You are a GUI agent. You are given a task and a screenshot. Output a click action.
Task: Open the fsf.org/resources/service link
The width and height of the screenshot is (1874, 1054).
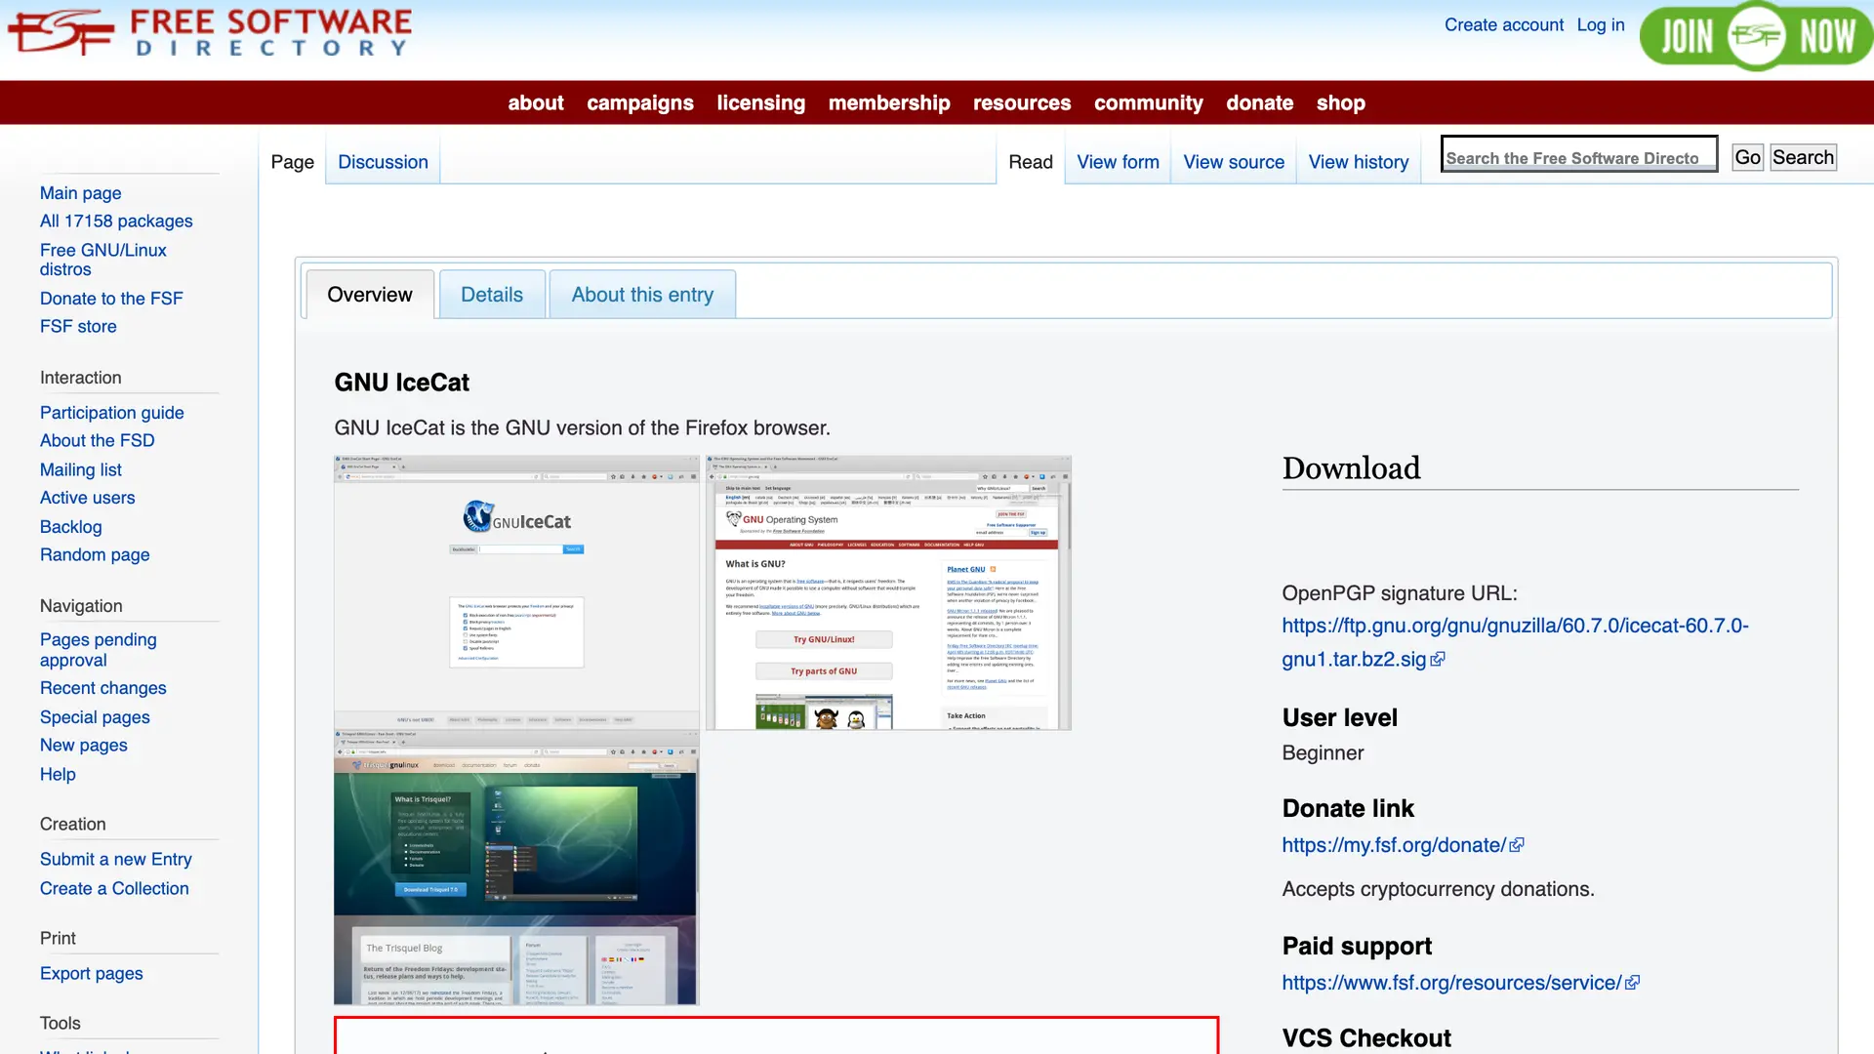(1451, 983)
